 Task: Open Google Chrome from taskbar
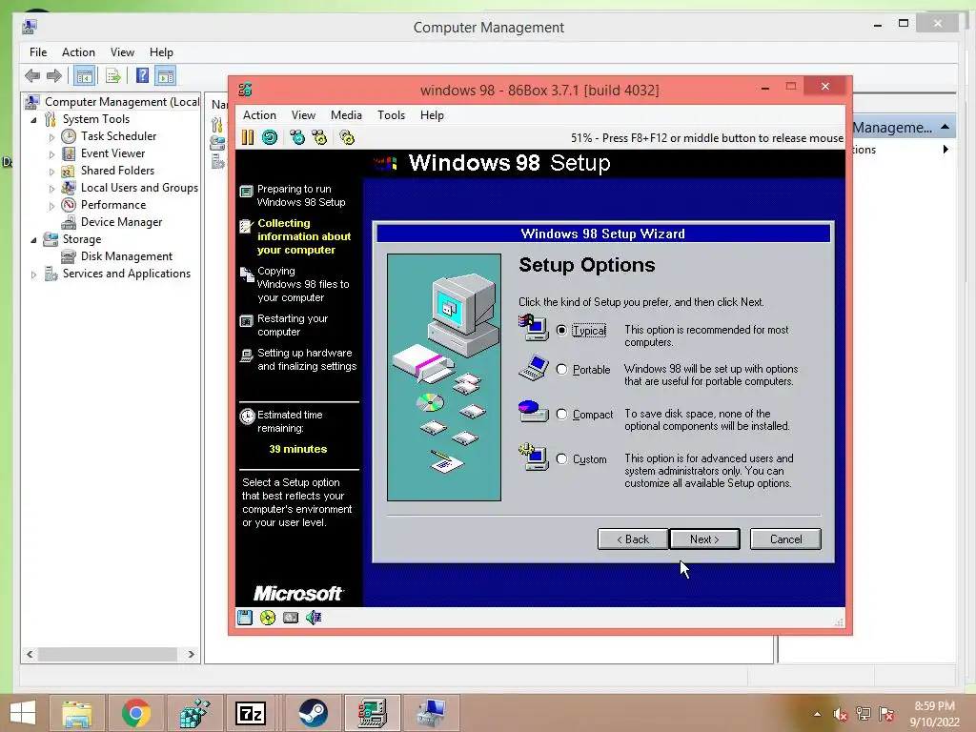coord(135,713)
